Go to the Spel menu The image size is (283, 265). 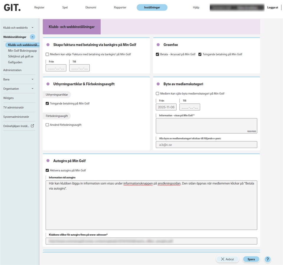(x=65, y=8)
